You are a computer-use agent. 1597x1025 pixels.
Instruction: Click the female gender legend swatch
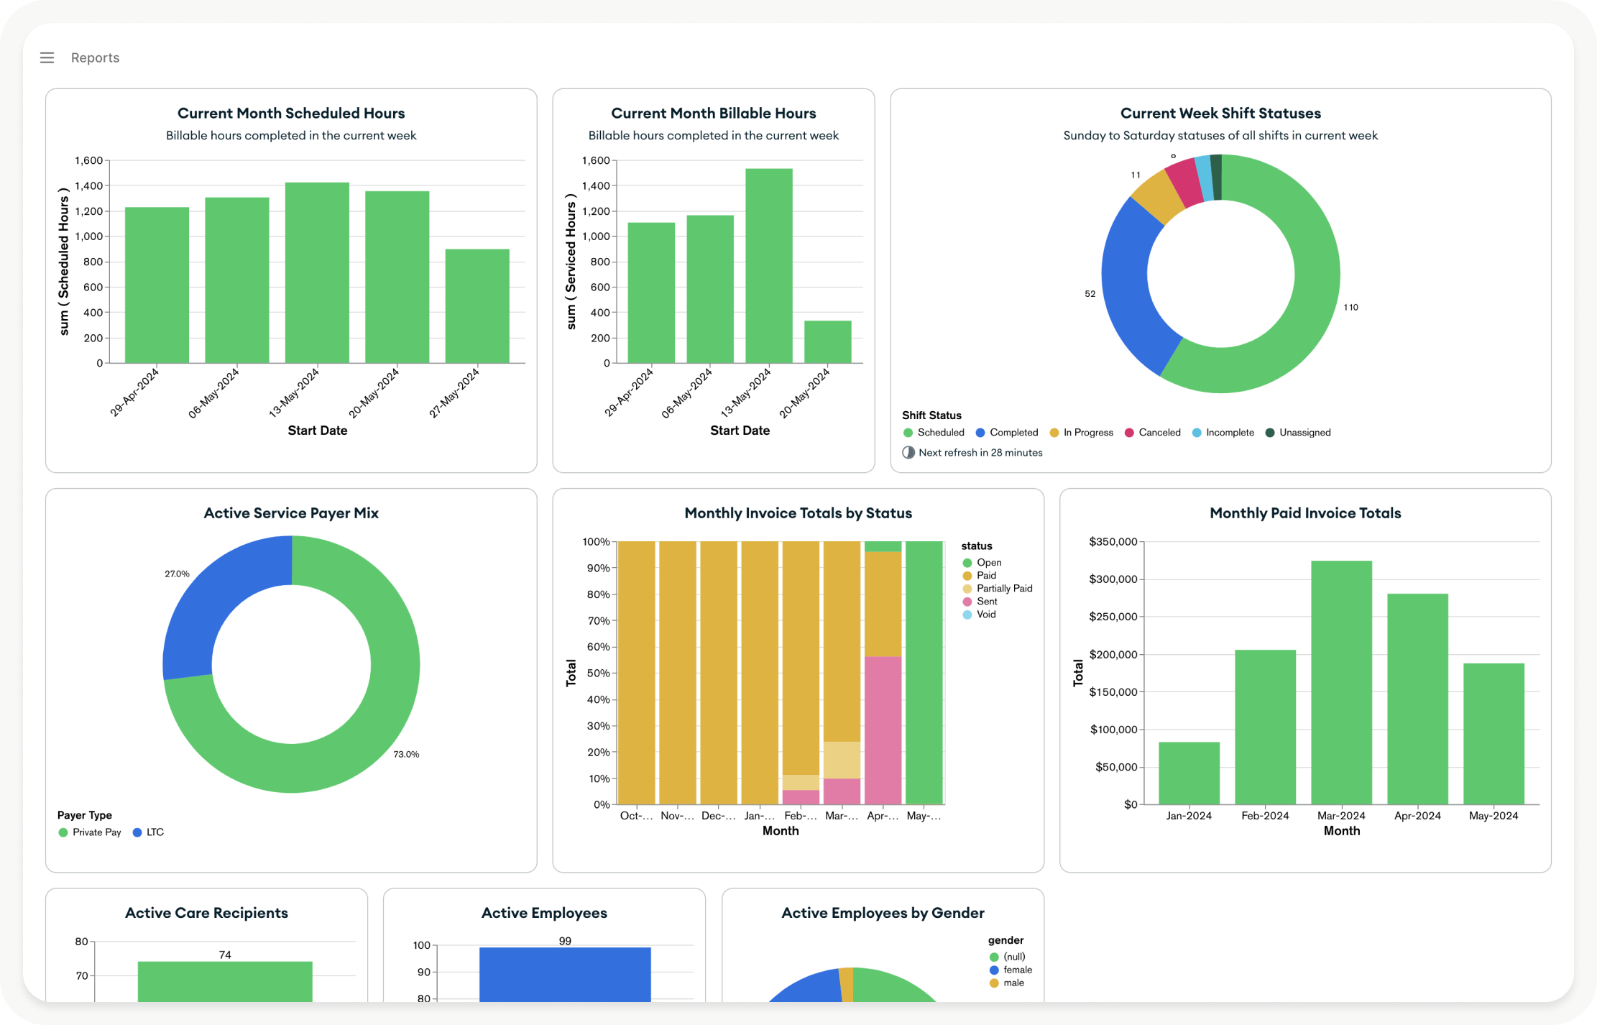995,970
